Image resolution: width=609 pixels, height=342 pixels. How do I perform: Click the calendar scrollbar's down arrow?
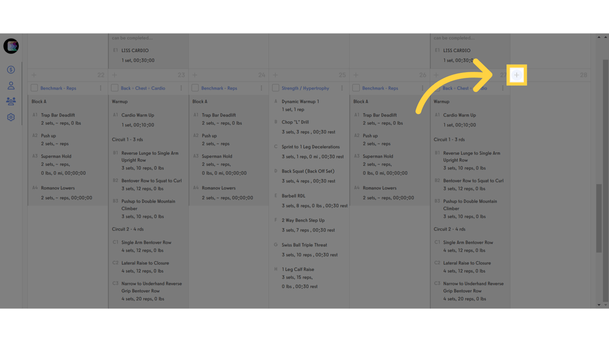[x=599, y=305]
